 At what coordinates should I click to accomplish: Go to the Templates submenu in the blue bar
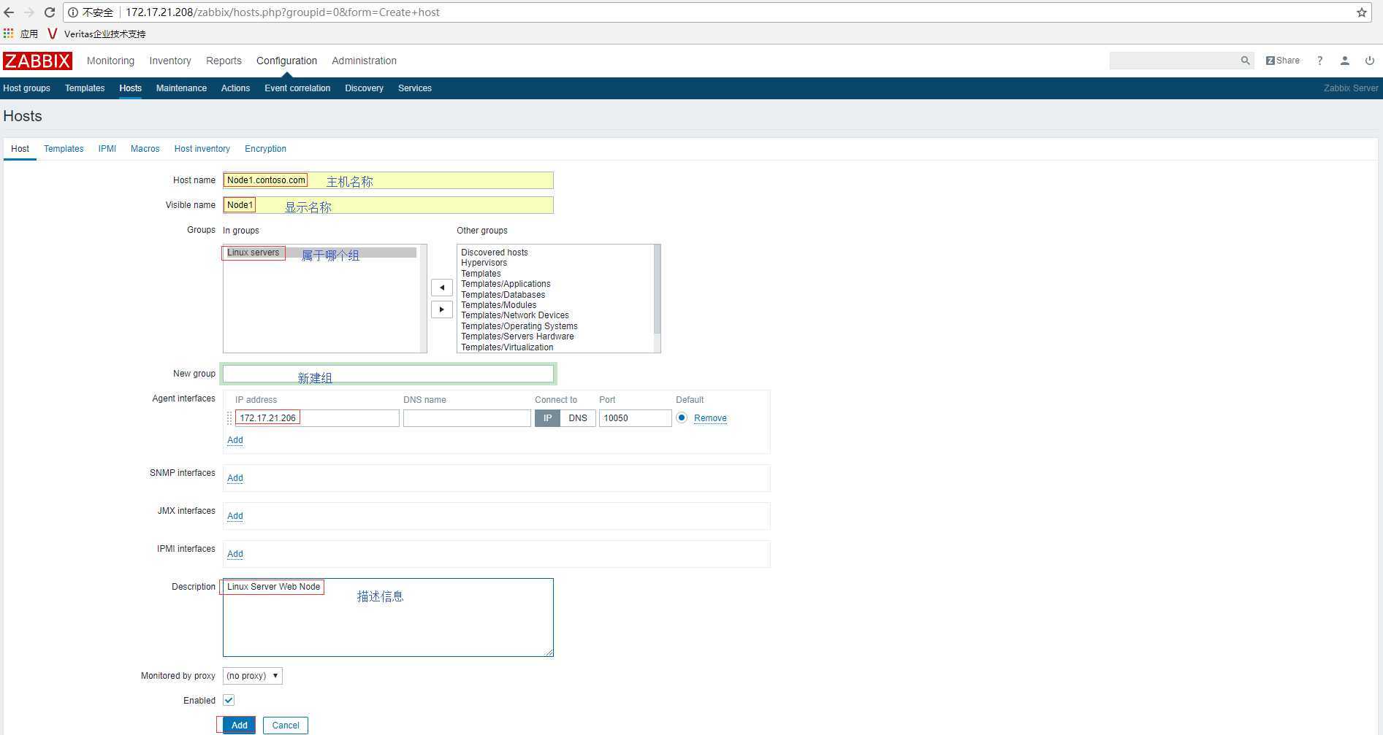[x=85, y=88]
